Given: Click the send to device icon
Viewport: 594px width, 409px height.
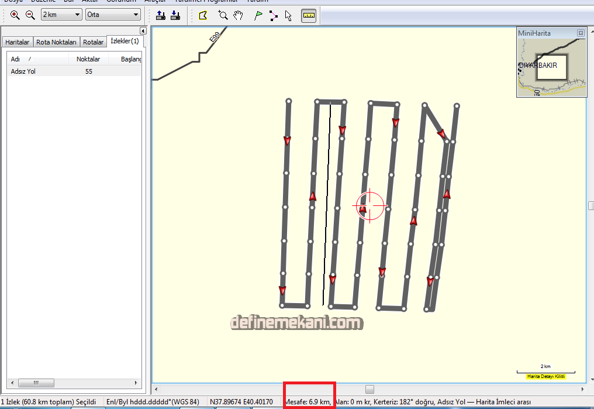Looking at the screenshot, I should (161, 15).
